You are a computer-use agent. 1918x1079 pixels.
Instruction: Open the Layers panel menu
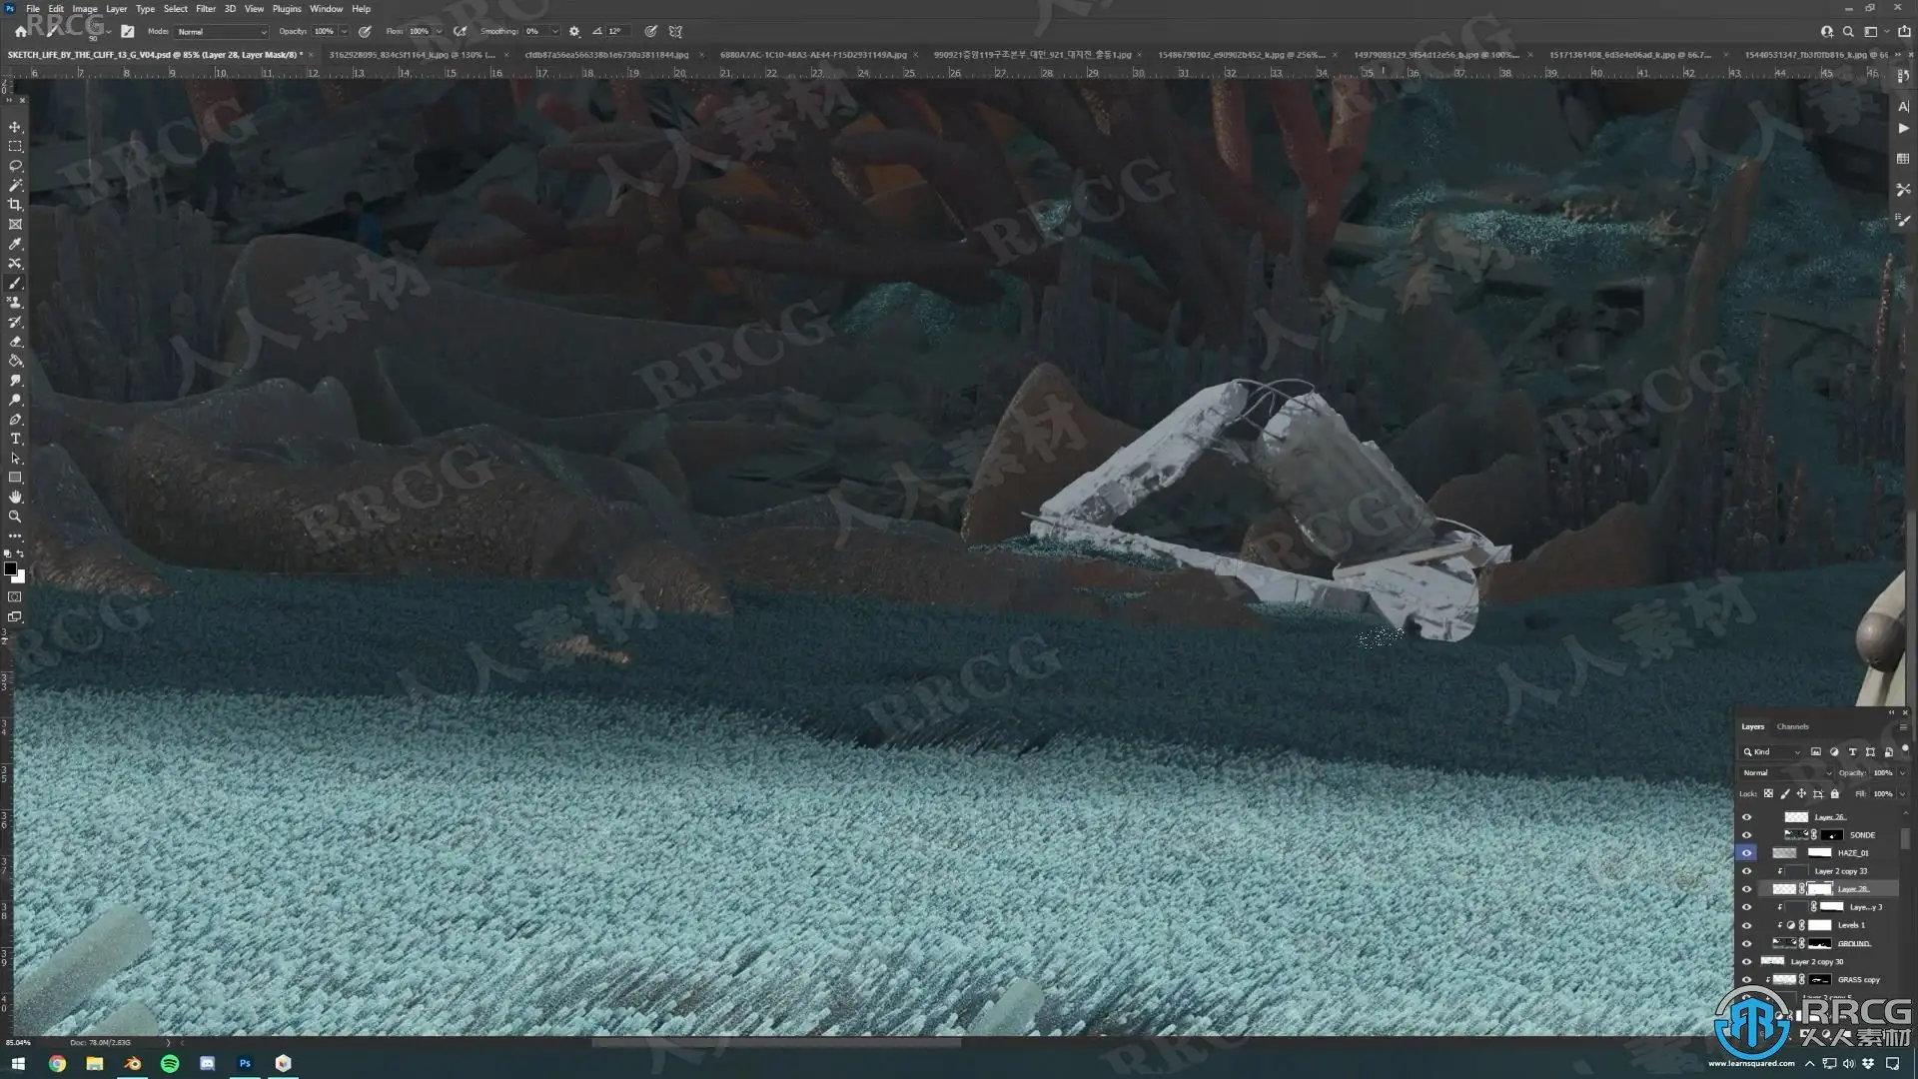(x=1903, y=727)
